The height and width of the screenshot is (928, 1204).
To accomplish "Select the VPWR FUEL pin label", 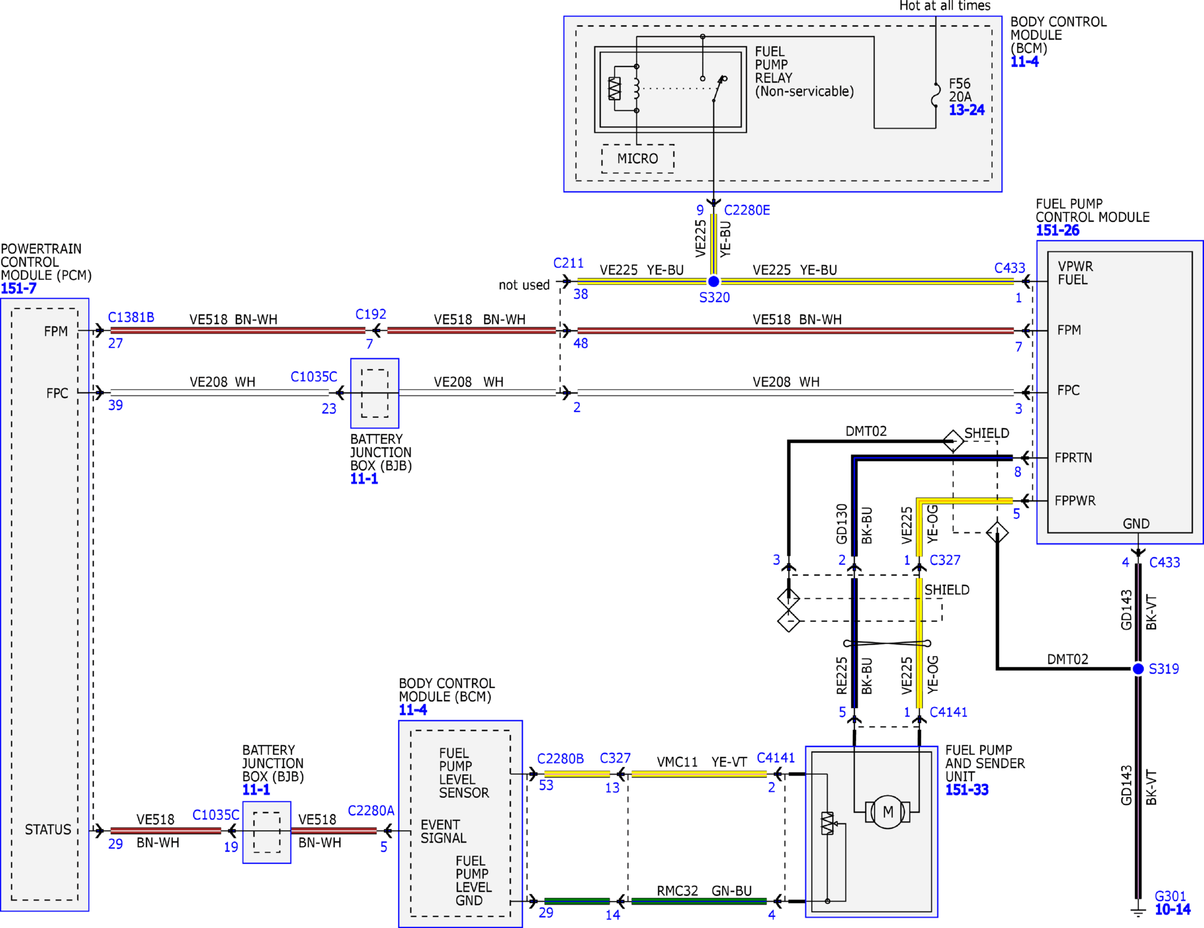I will coord(1075,273).
